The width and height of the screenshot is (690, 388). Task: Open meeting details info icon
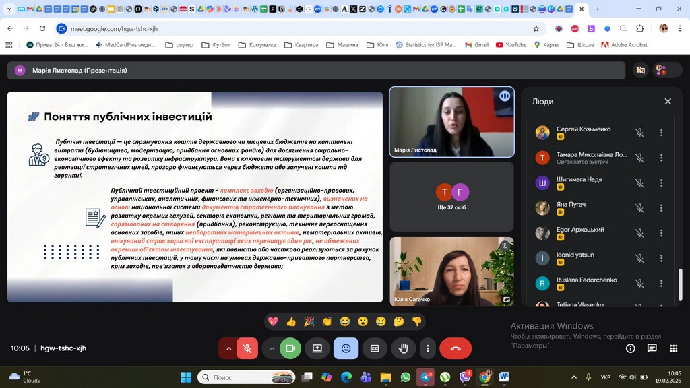631,348
